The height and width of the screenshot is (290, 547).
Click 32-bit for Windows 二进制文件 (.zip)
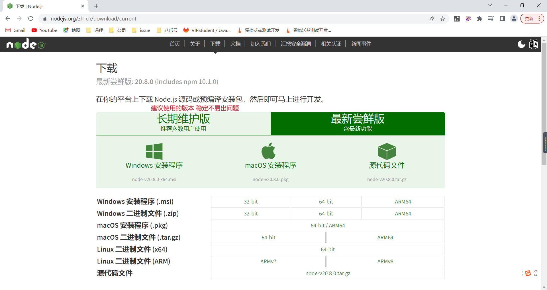click(x=251, y=214)
